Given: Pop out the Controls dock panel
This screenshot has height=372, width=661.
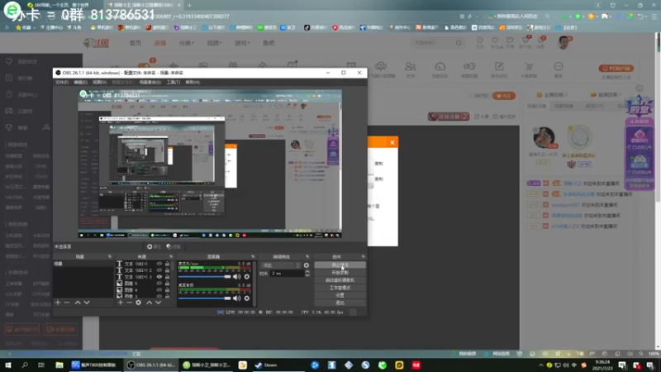Looking at the screenshot, I should pyautogui.click(x=363, y=256).
